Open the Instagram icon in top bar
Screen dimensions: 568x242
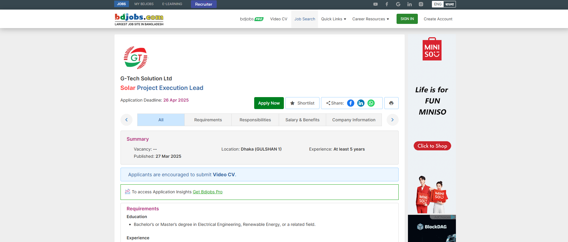421,4
